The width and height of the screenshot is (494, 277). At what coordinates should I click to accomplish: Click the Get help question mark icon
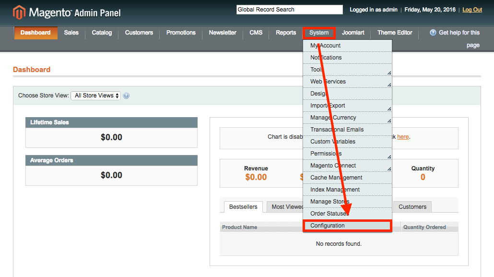(x=433, y=33)
